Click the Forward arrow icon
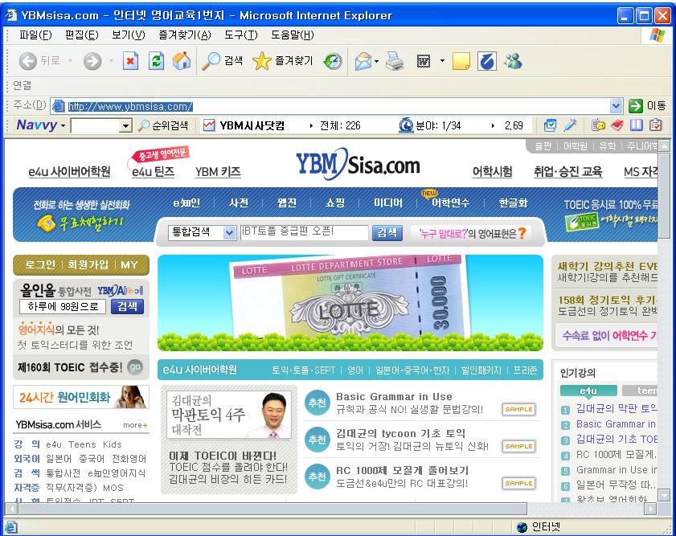The height and width of the screenshot is (536, 676). 92,61
